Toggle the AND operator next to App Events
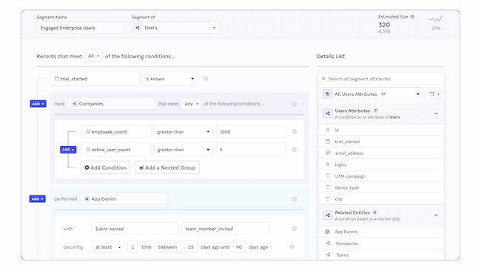 coord(38,198)
